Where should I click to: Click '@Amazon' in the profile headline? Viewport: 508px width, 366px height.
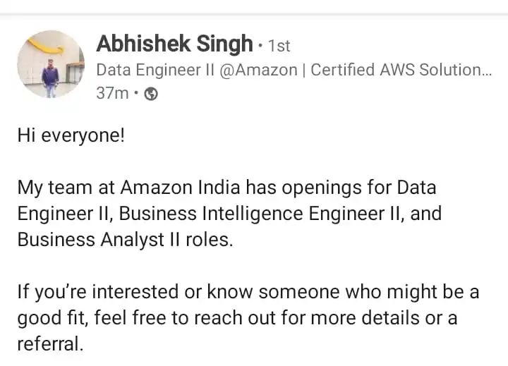coord(258,70)
